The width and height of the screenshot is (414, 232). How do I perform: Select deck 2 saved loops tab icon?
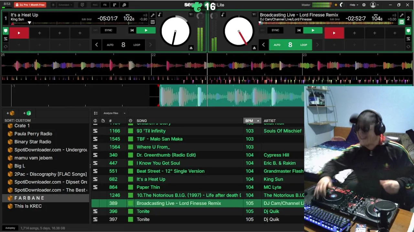point(408,46)
